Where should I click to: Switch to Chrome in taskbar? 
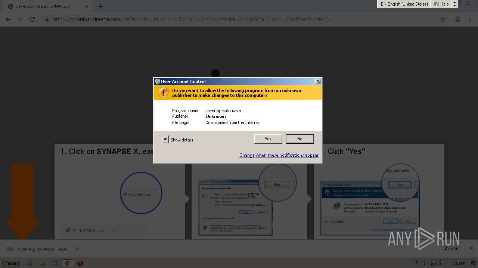pos(67,263)
